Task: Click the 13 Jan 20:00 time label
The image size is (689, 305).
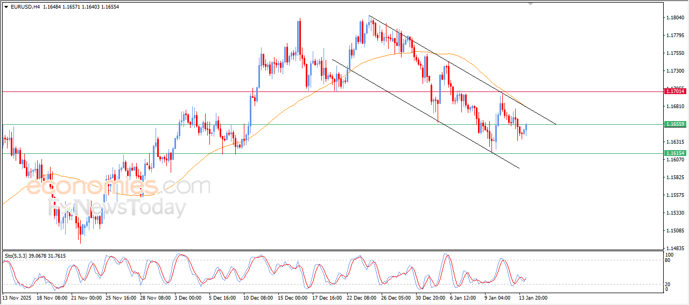Action: 534,297
